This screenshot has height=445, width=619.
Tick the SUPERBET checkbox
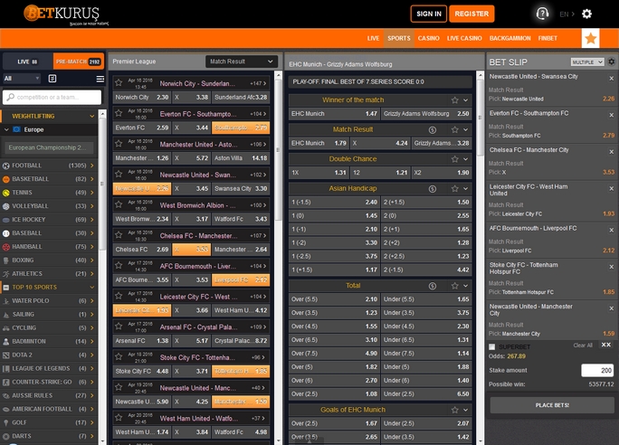pyautogui.click(x=492, y=346)
